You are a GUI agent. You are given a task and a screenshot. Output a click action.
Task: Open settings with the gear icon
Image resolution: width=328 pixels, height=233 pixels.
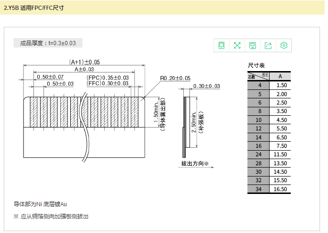(284, 45)
